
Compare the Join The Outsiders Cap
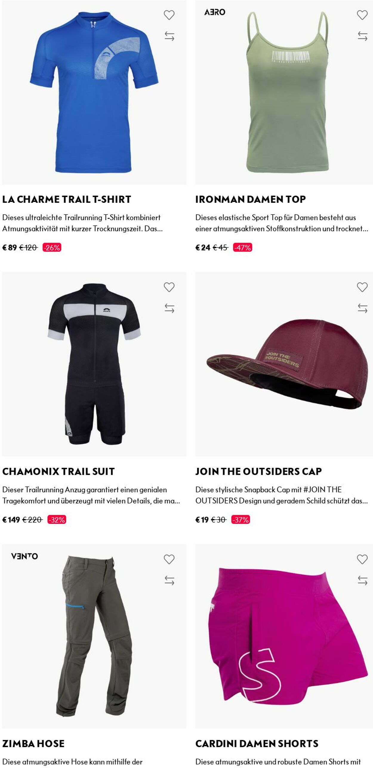coord(362,308)
